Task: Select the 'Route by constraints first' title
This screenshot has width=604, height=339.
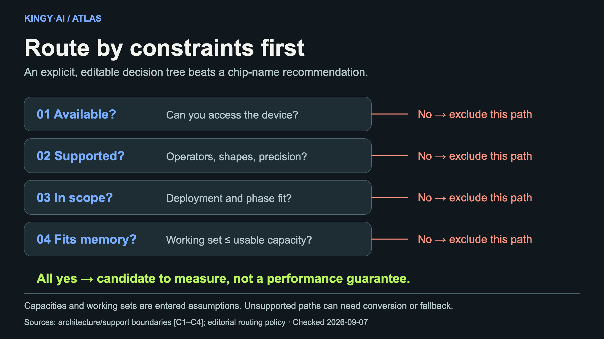Action: [164, 48]
